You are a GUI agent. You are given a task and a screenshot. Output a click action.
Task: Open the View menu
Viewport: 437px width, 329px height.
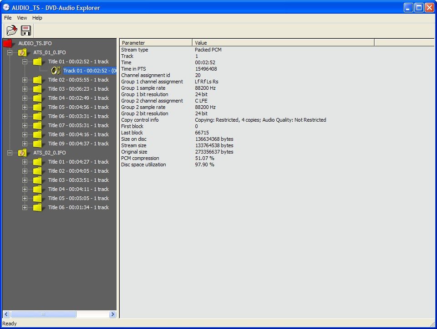pos(22,18)
